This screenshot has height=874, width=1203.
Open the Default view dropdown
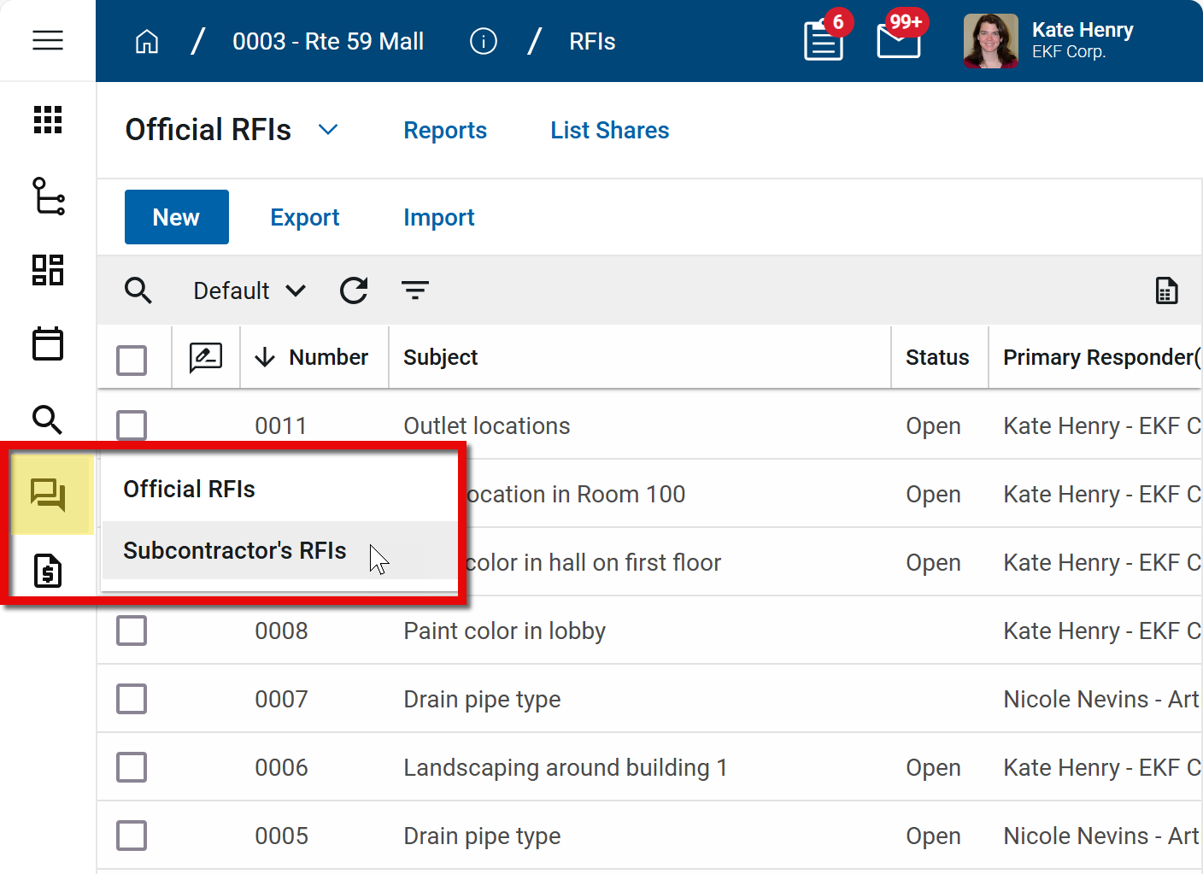click(x=249, y=290)
